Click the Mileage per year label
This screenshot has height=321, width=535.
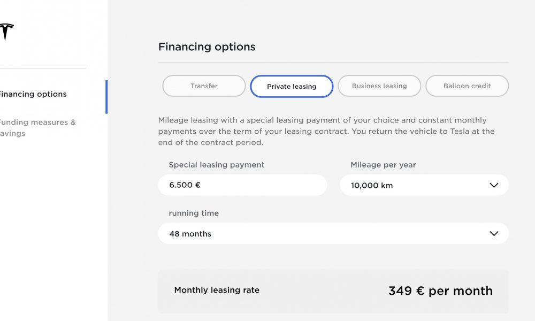pyautogui.click(x=383, y=165)
